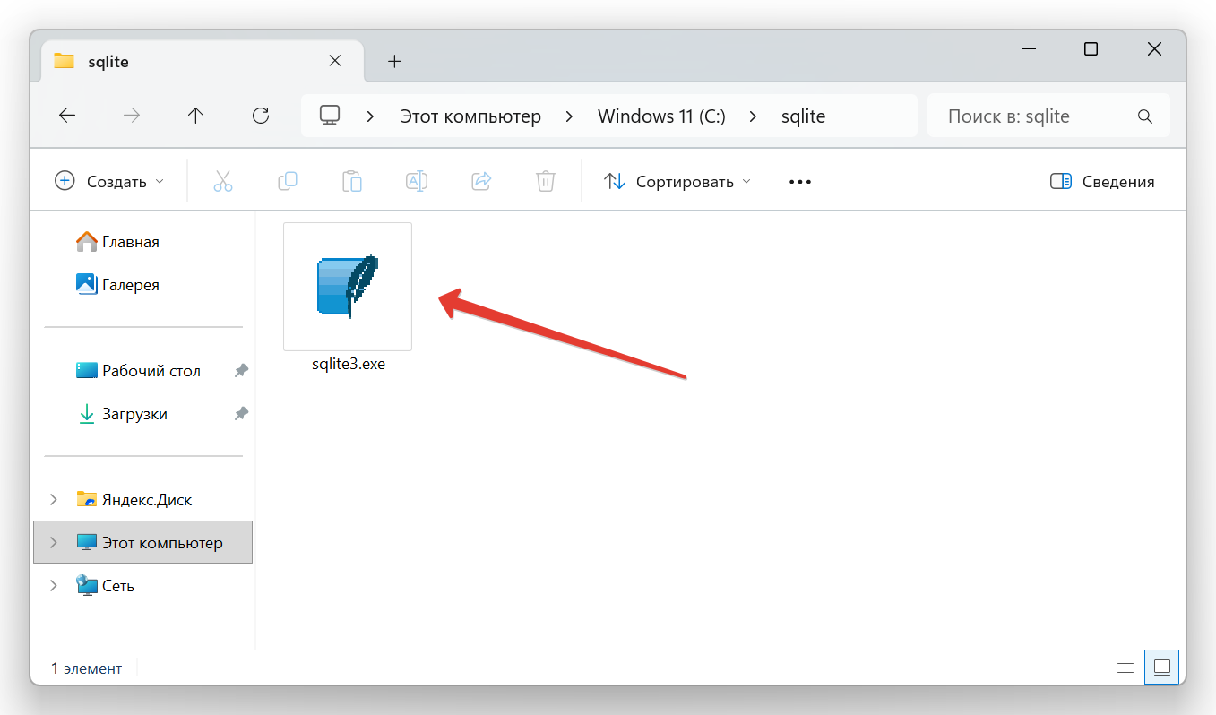Click the Cut scissors icon in toolbar

(223, 182)
